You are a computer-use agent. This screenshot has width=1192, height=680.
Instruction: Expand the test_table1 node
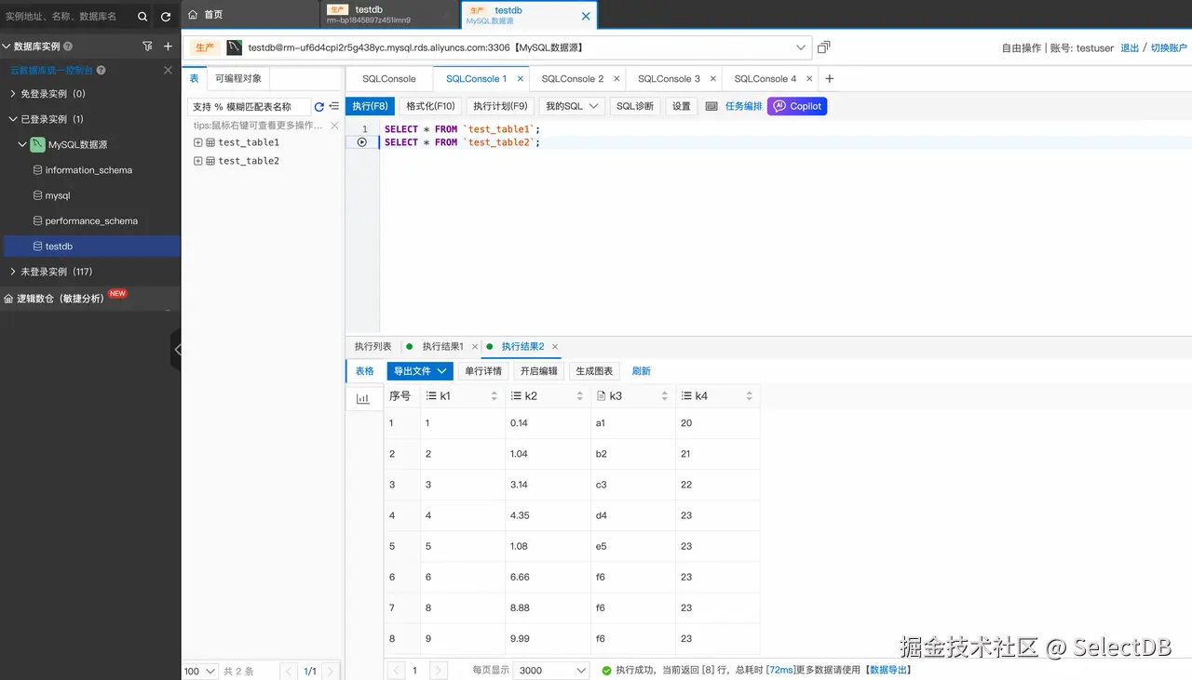(197, 142)
